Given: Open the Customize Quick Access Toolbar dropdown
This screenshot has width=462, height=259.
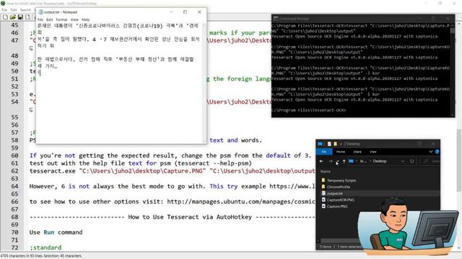Looking at the screenshot, I should point(341,144).
